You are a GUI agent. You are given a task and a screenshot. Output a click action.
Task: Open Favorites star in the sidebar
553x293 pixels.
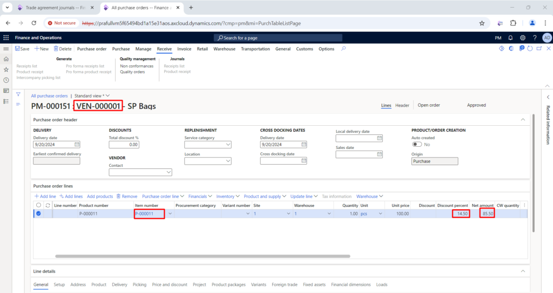click(x=6, y=70)
